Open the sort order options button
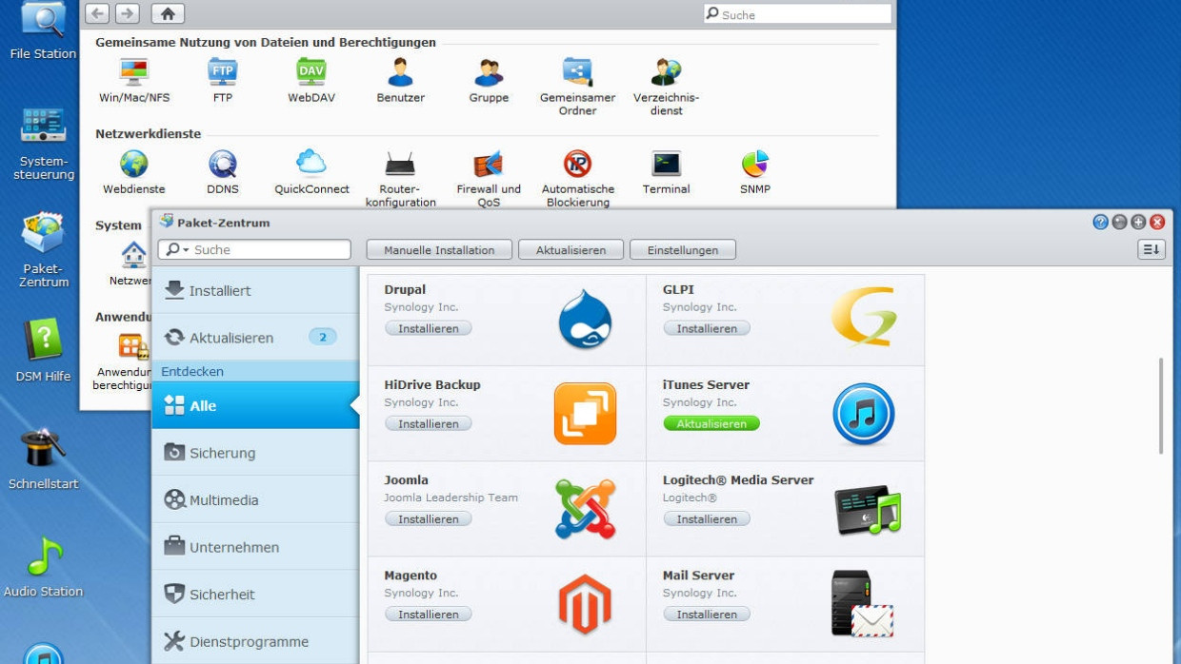Viewport: 1181px width, 664px height. pyautogui.click(x=1151, y=249)
